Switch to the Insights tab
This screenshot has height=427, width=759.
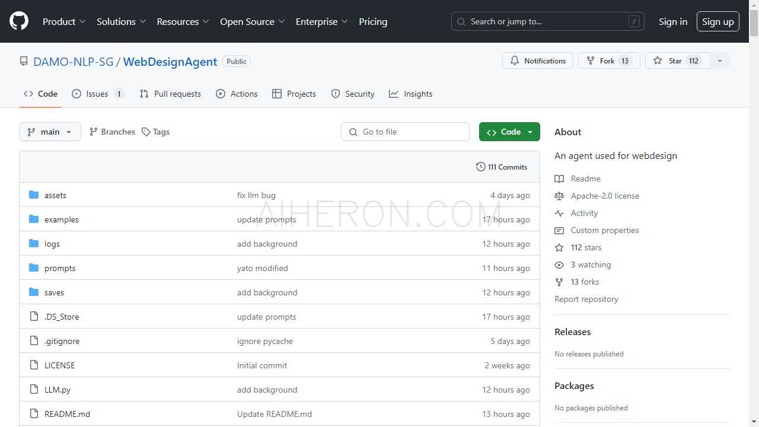pyautogui.click(x=410, y=94)
